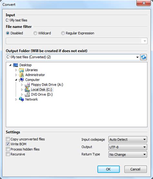Open the Return Type dropdown

(x=128, y=154)
